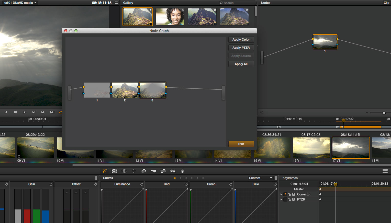Open the Power Window palette icon
The image size is (391, 223).
pos(124,171)
